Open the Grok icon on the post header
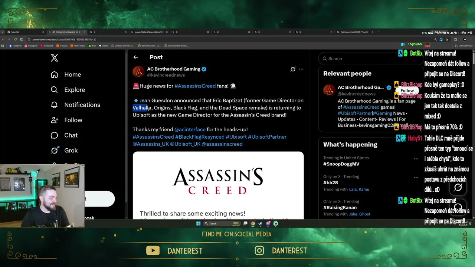The width and height of the screenshot is (475, 267). point(293,69)
